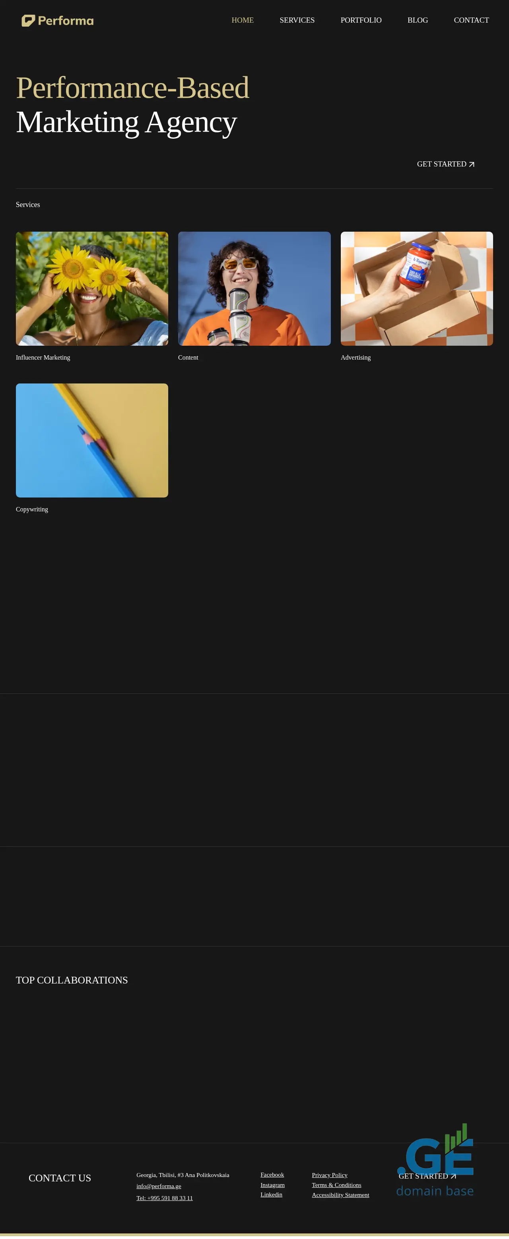Open the Instagram footer link
Viewport: 509px width, 1239px height.
[x=272, y=1185]
